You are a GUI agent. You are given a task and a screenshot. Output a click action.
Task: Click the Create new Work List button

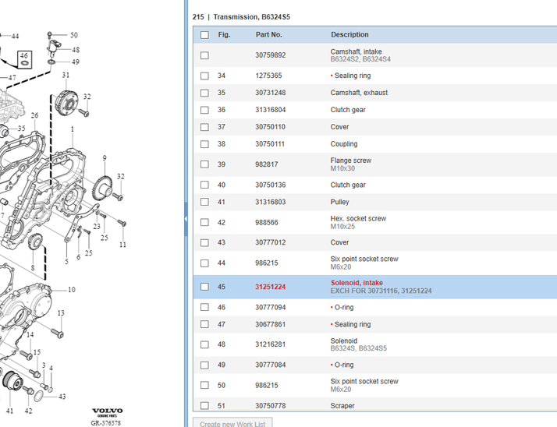[232, 422]
